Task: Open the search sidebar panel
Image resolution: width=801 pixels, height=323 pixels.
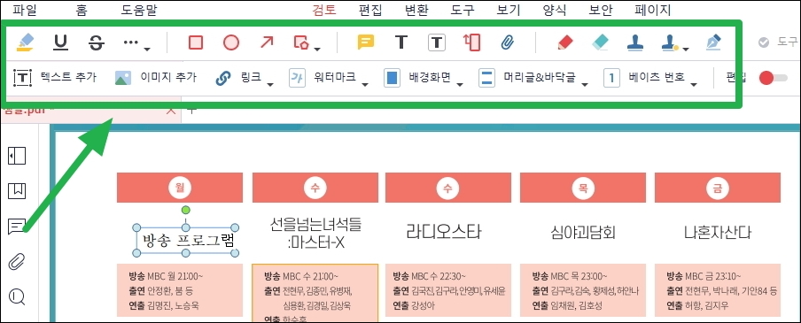Action: pos(17,297)
